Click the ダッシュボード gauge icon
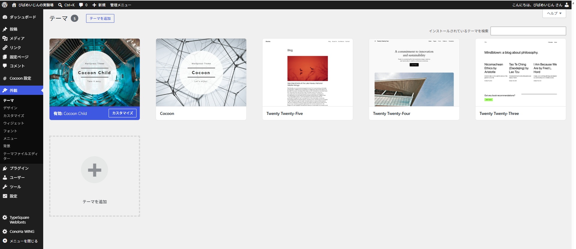 pos(5,17)
